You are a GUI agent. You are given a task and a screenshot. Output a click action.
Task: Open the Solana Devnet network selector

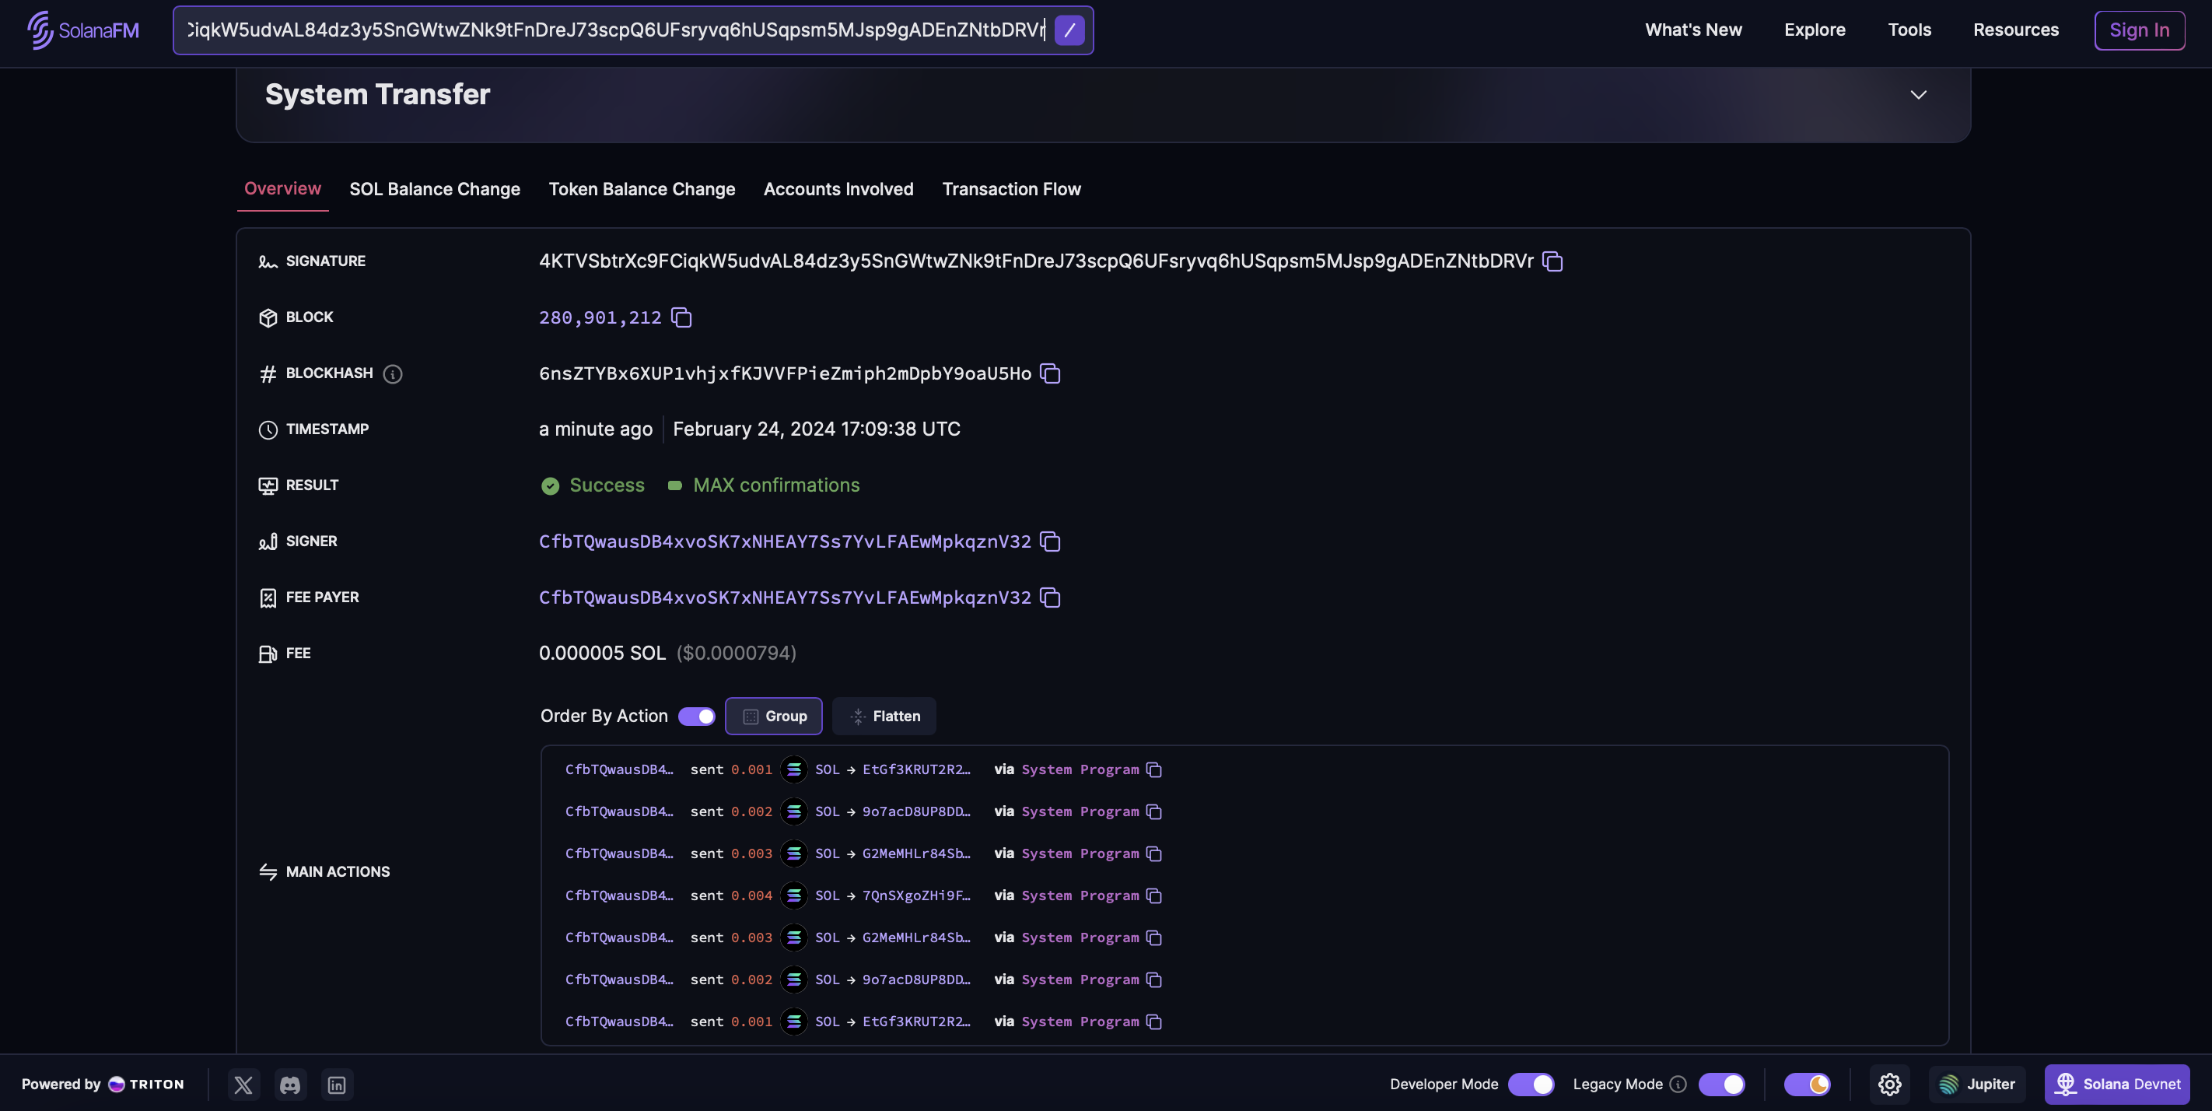pyautogui.click(x=2116, y=1085)
